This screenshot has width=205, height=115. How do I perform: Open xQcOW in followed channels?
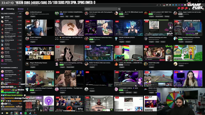tap(11, 17)
